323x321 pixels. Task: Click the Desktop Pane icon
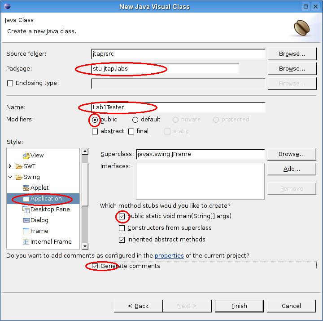tap(26, 210)
